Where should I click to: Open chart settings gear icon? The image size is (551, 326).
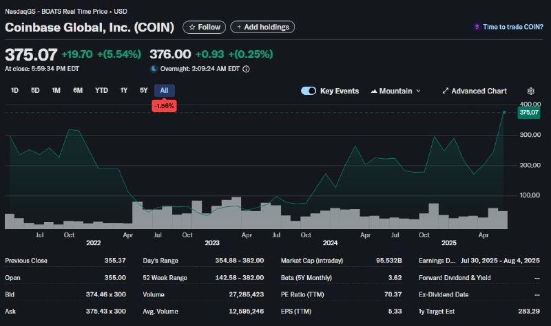pyautogui.click(x=530, y=91)
